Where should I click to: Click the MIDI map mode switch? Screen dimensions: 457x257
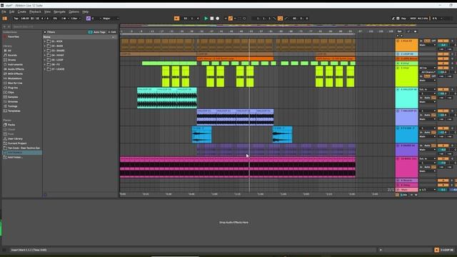tap(413, 19)
